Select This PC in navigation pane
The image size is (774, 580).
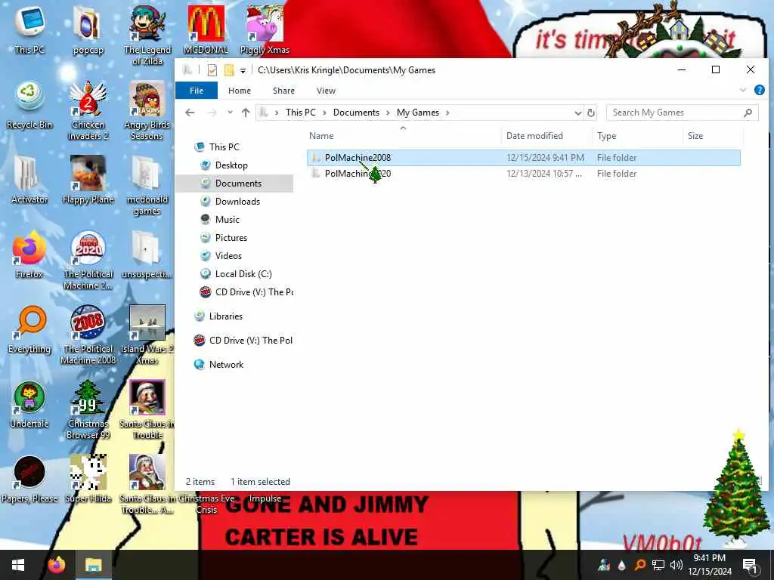click(x=224, y=147)
